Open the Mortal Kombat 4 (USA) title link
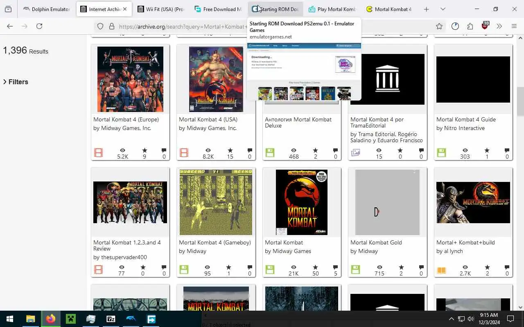 click(208, 119)
